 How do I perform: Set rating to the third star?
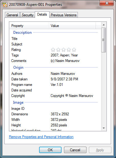(x=63, y=50)
